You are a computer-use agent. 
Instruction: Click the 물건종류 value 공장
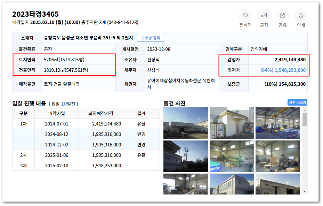pyautogui.click(x=48, y=49)
